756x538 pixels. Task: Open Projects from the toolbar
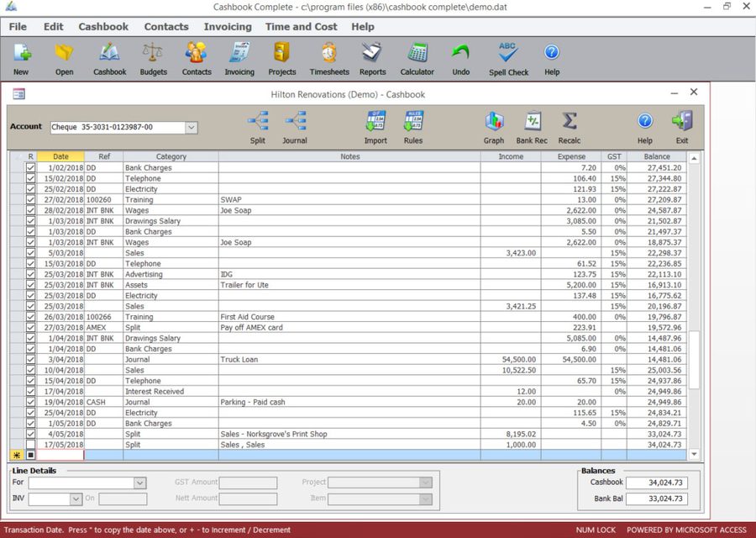282,52
